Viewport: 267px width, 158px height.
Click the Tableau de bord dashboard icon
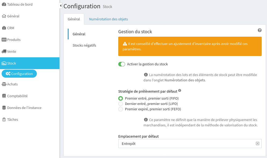click(x=4, y=4)
